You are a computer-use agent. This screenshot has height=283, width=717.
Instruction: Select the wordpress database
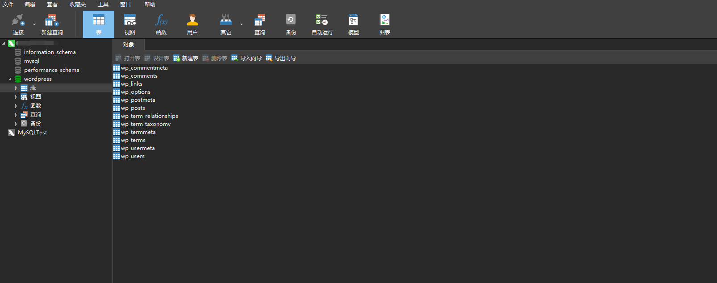(38, 79)
